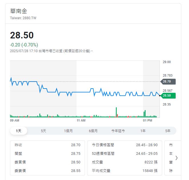Click the gray 28.70 previous close tag
Viewport: 189px width, 180px height.
click(168, 81)
